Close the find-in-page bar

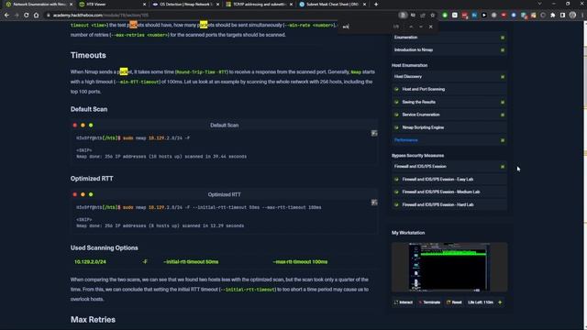click(430, 27)
